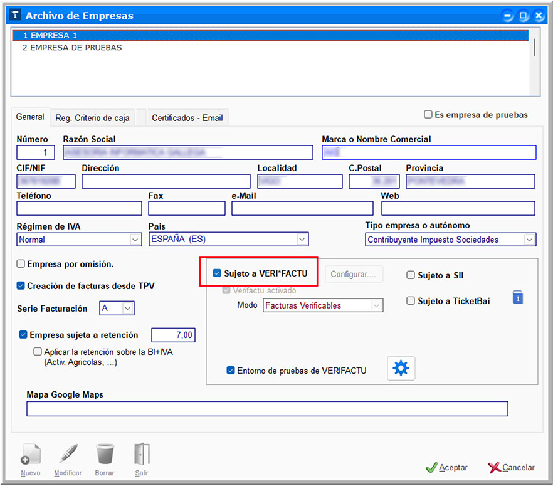
Task: Click the Salir door icon
Action: click(x=141, y=455)
